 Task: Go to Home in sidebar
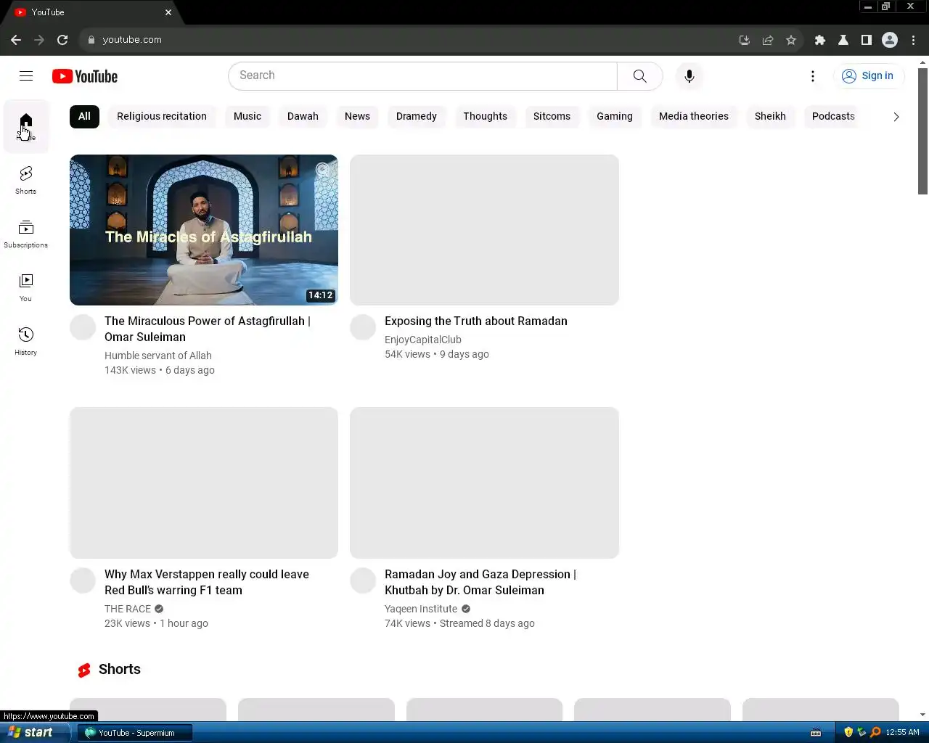(26, 127)
